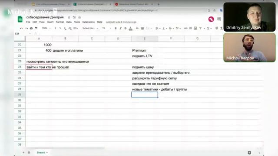
Task: Open the Last edit history link
Action: (121, 22)
